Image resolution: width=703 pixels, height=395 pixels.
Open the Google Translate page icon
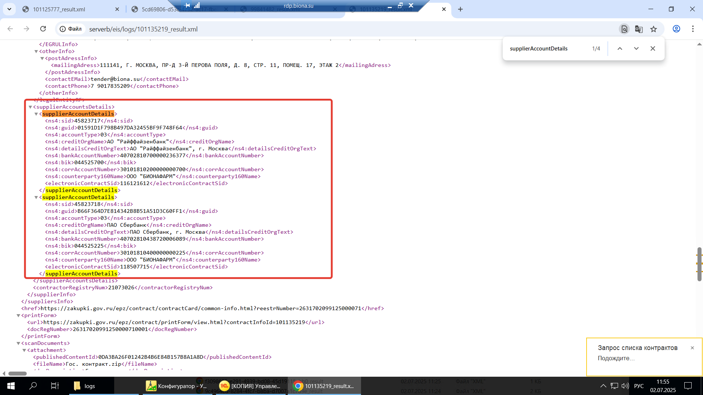pos(639,29)
